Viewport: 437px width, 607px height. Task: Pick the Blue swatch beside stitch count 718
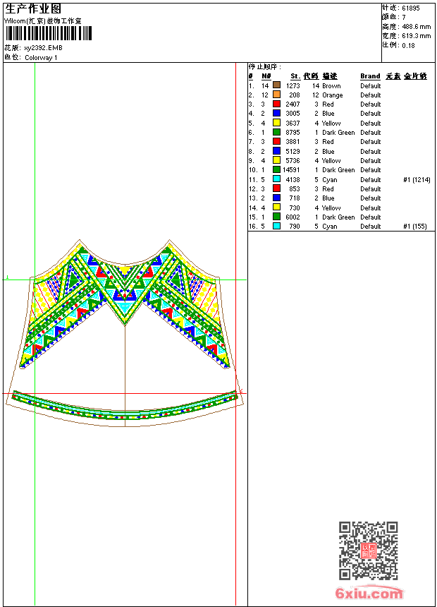coord(276,198)
